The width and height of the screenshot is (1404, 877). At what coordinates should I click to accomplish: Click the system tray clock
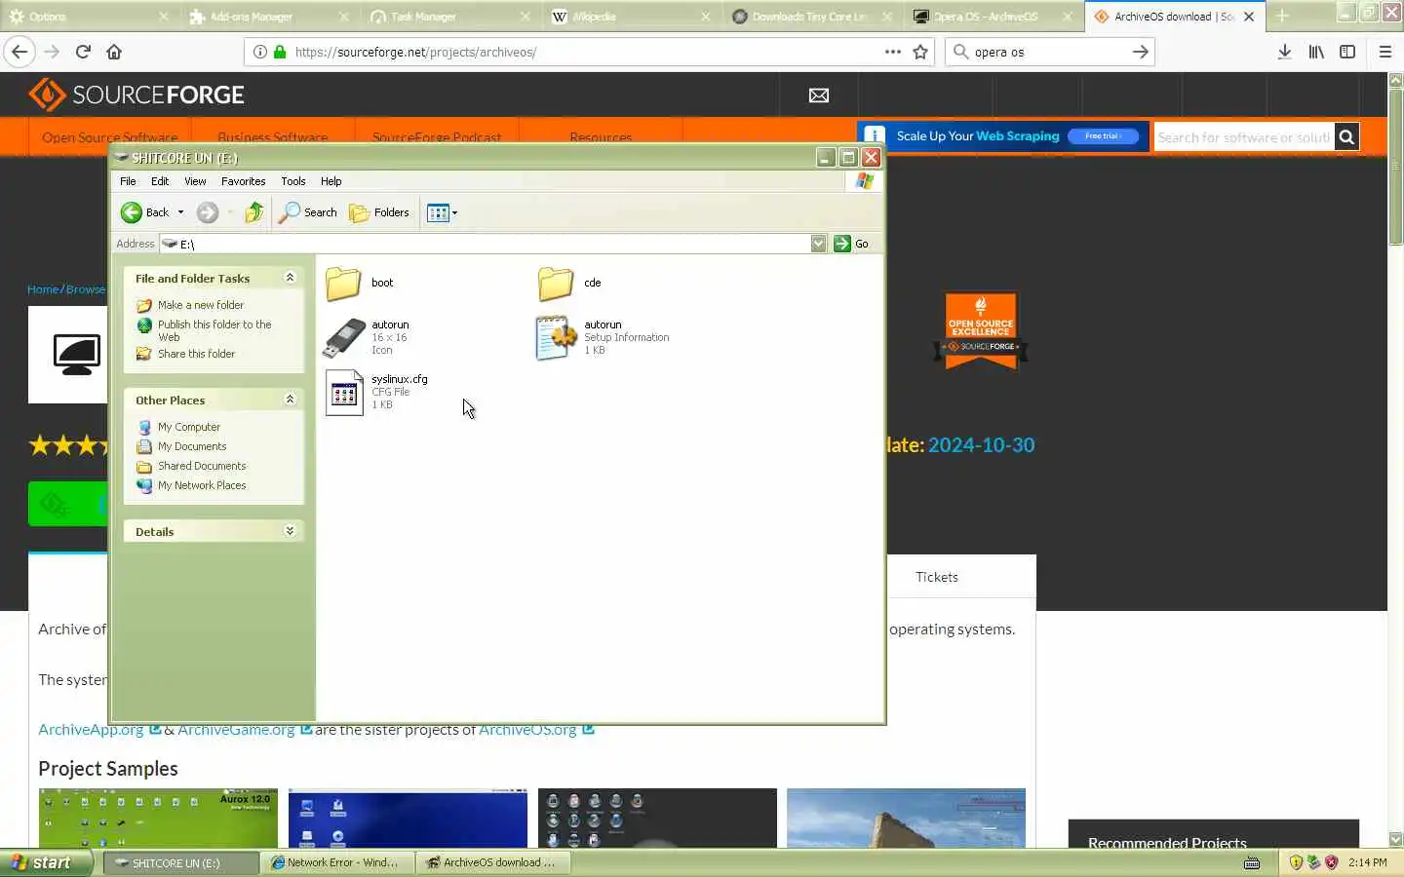pyautogui.click(x=1368, y=862)
